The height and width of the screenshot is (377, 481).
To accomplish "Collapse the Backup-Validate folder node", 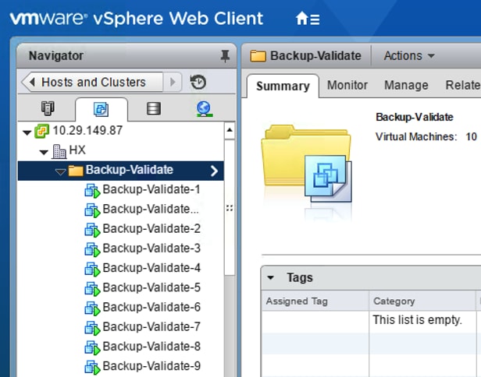I will click(60, 172).
